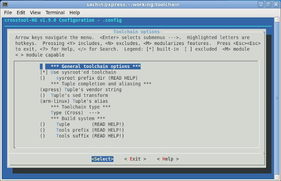Screen dimensions: 281x181
Task: Select the build system Tuple entry
Action: pos(82,124)
